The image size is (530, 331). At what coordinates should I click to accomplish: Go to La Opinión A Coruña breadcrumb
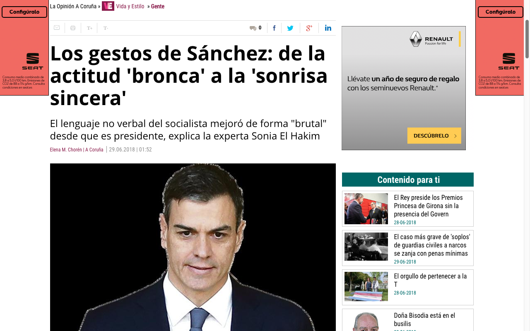pyautogui.click(x=73, y=6)
